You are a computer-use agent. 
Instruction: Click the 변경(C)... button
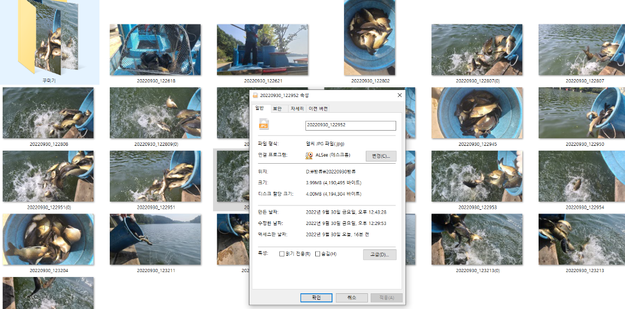click(x=381, y=156)
